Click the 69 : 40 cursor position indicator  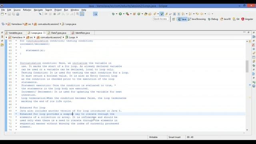point(190,137)
